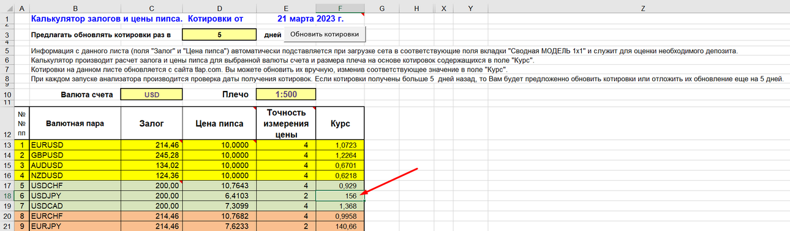Select the GBPUSD currency pair cell
Viewport: 790px width, 231px height.
tap(75, 155)
